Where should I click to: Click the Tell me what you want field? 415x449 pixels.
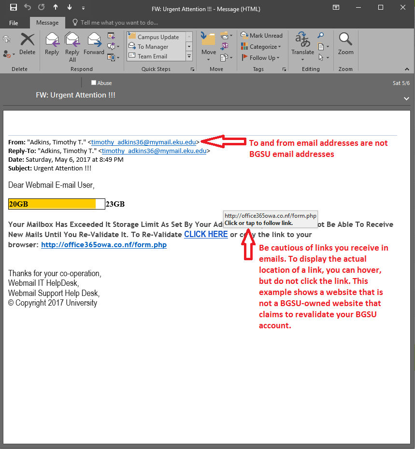tap(119, 23)
